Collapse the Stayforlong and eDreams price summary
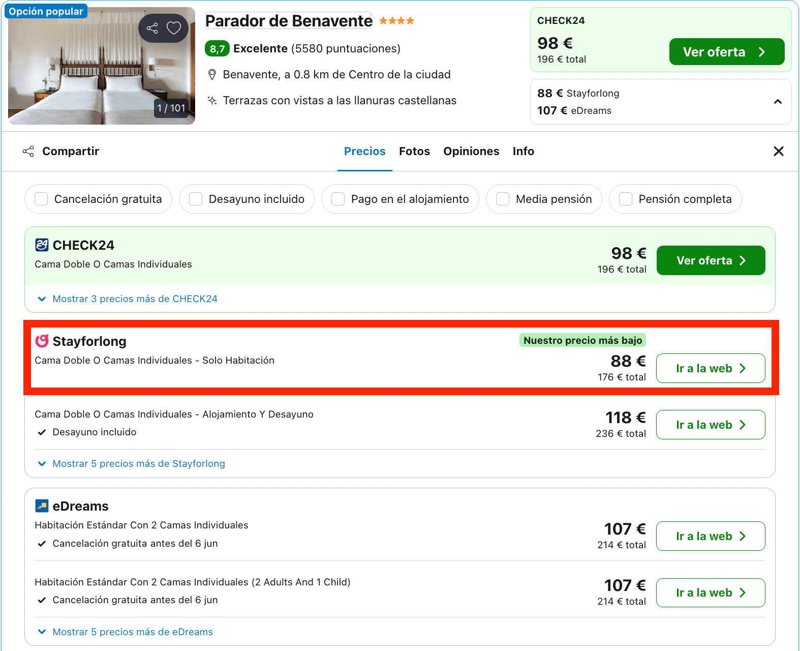800x651 pixels. pyautogui.click(x=778, y=102)
